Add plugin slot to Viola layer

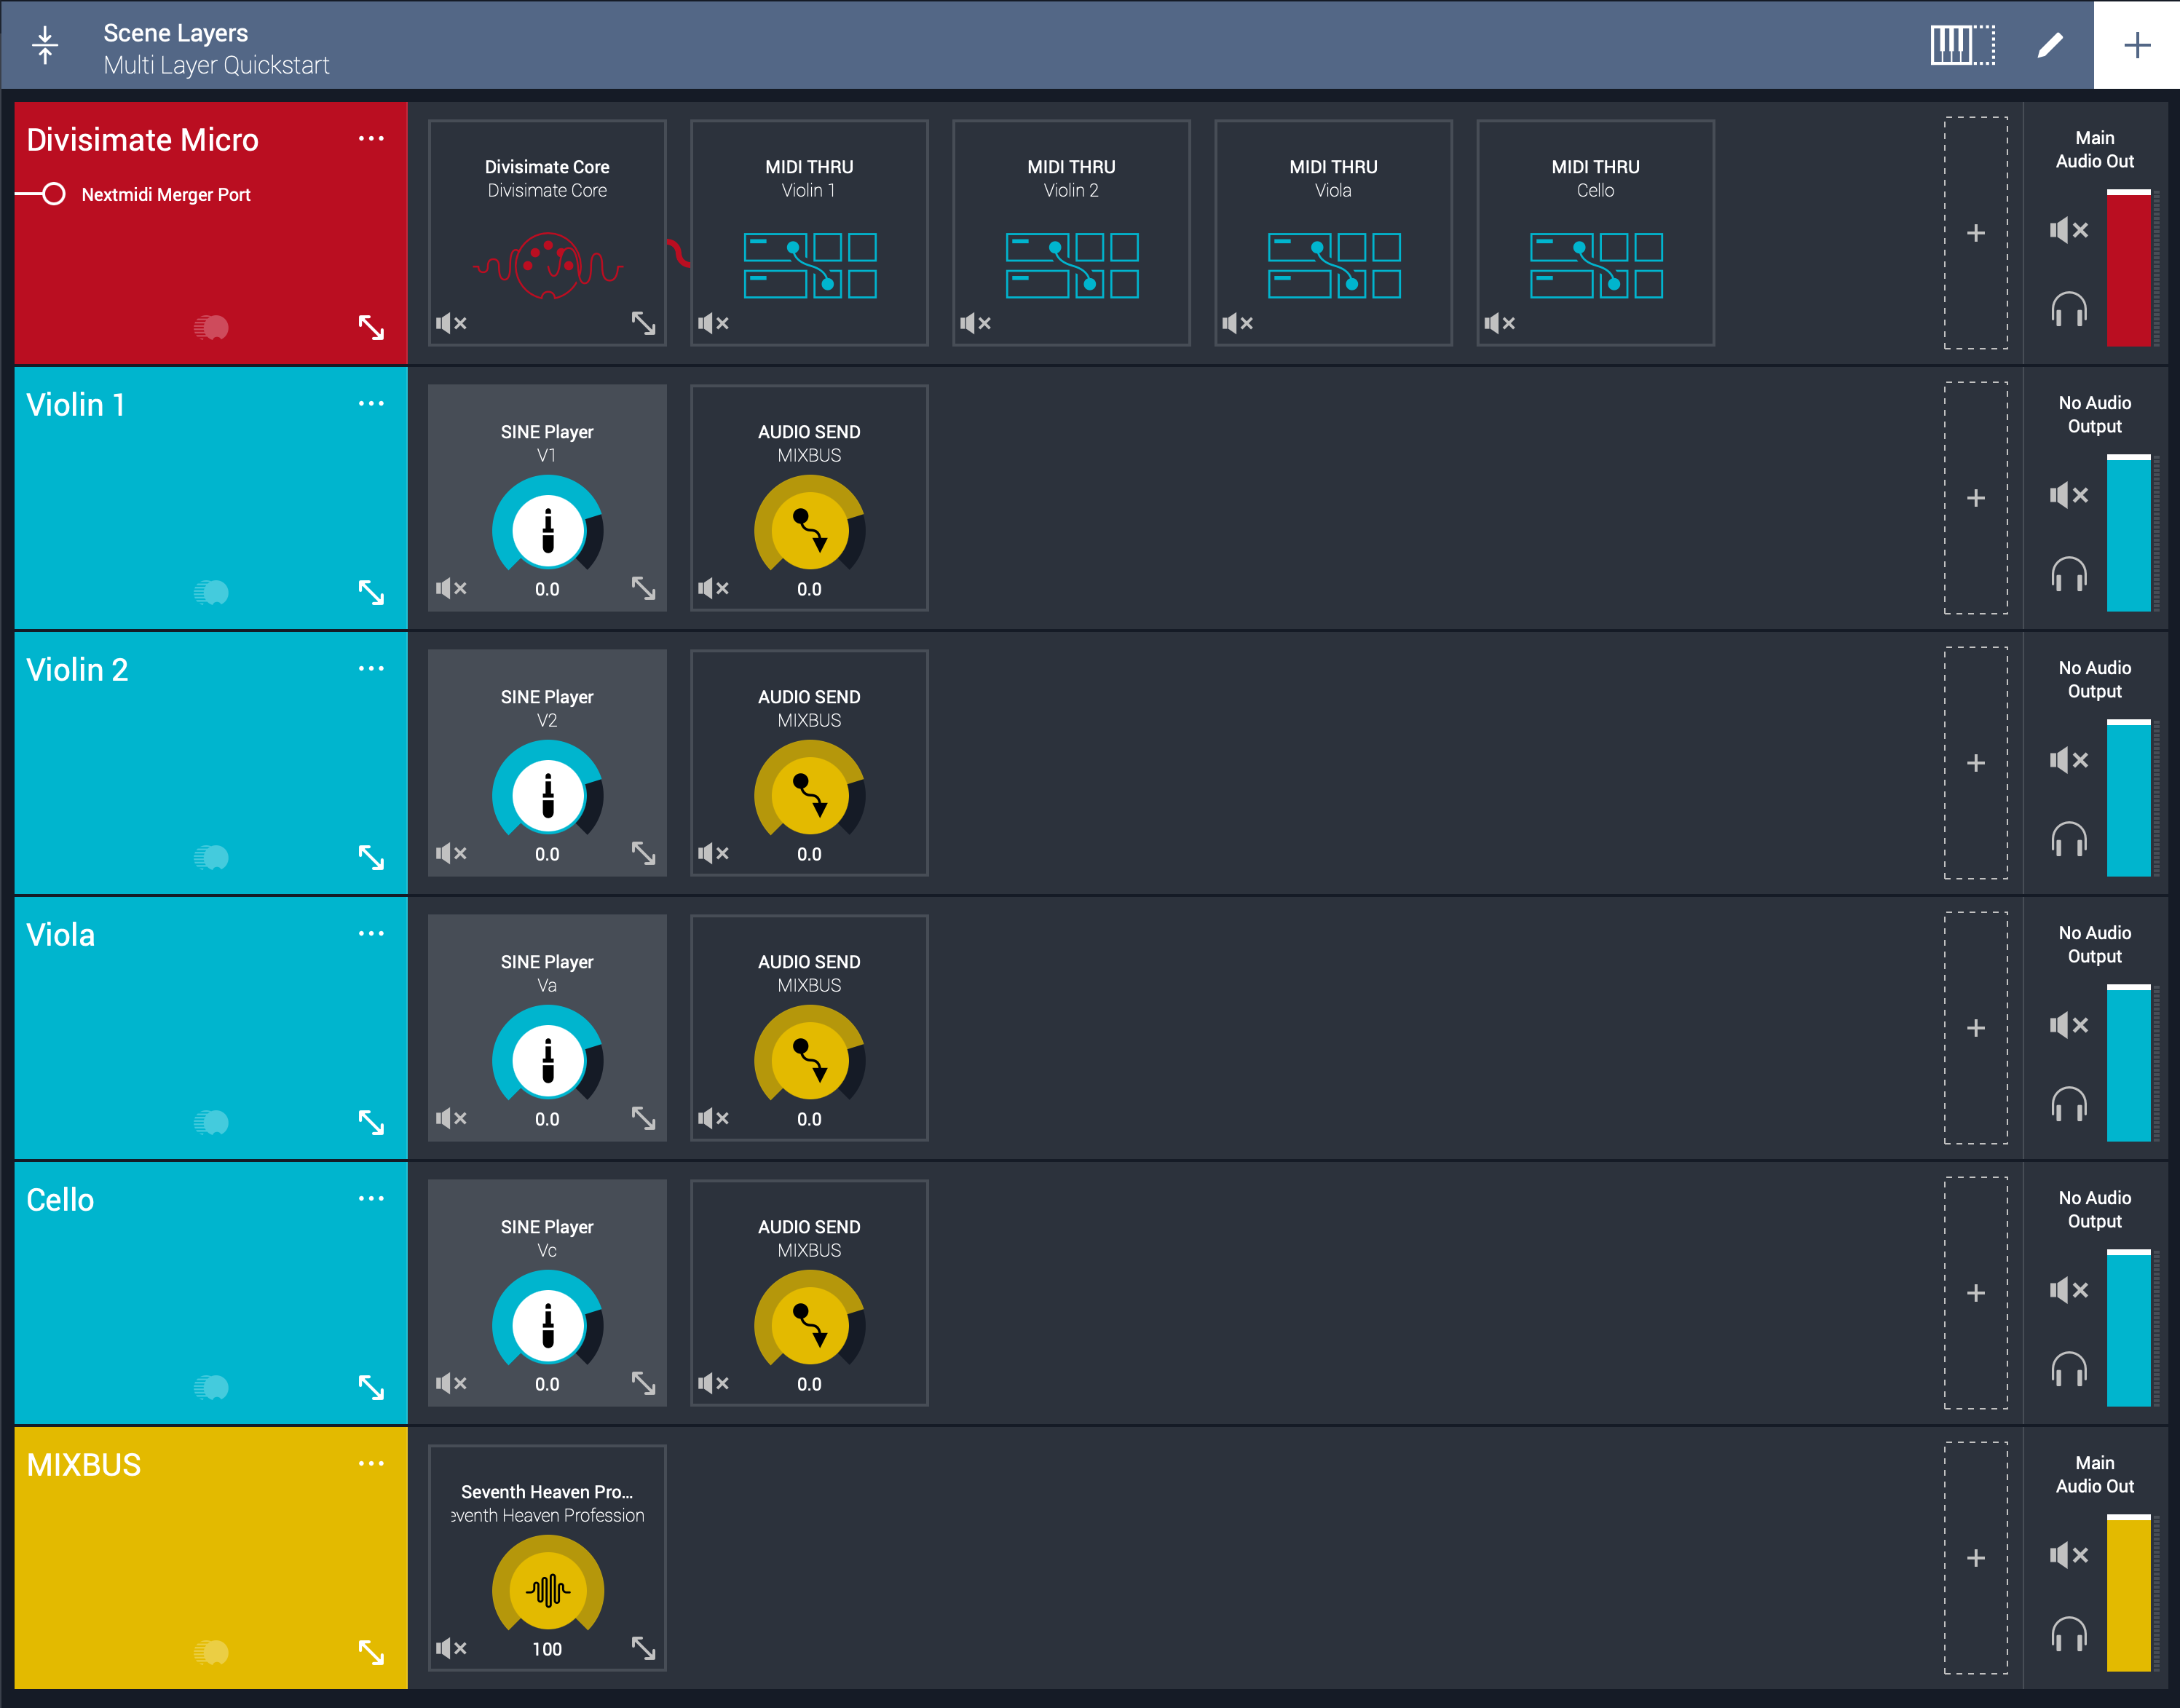pos(1975,1028)
